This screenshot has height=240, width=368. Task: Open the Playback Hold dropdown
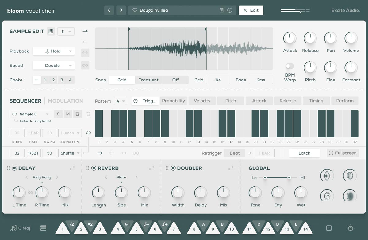click(x=53, y=51)
